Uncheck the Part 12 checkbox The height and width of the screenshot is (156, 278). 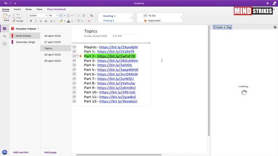click(74, 101)
